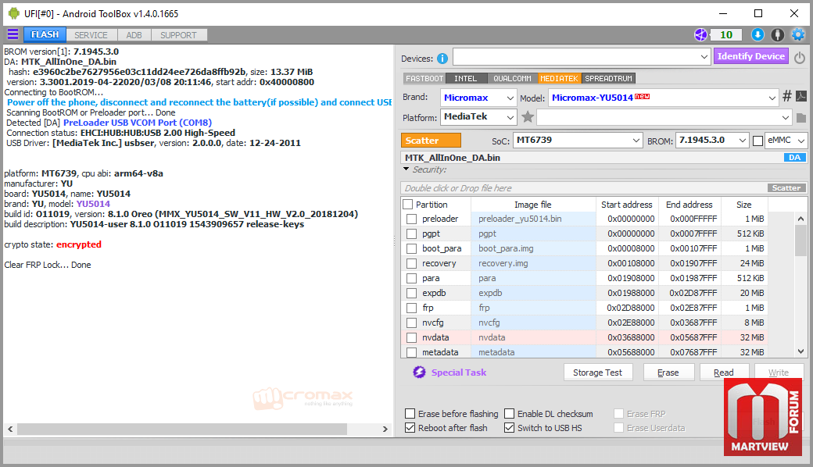Click the black info circle icon

[777, 34]
